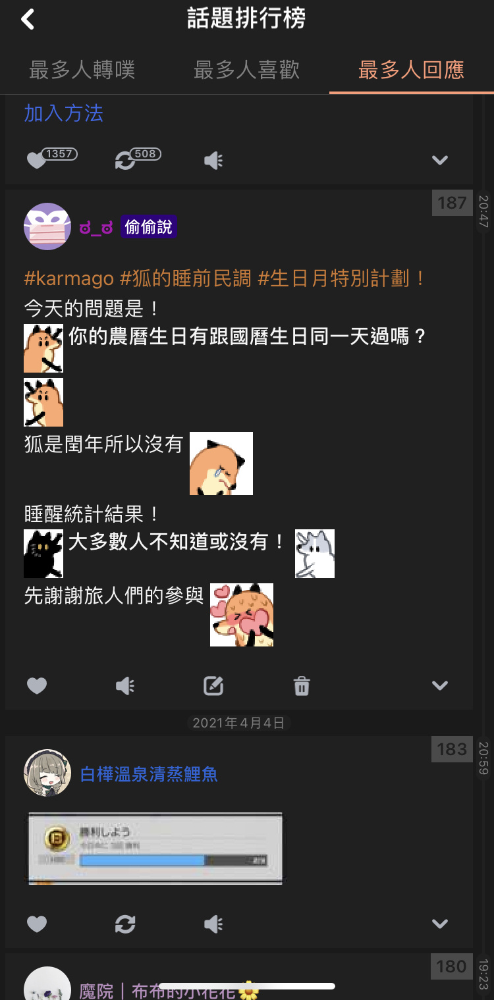Open 白樺溫泉清蒸鯉魚 profile avatar
This screenshot has width=494, height=1000.
click(47, 773)
